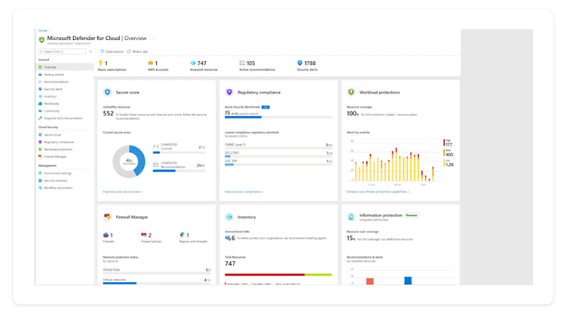Click the Subscriptions filter button
This screenshot has height=314, width=566.
tap(112, 51)
